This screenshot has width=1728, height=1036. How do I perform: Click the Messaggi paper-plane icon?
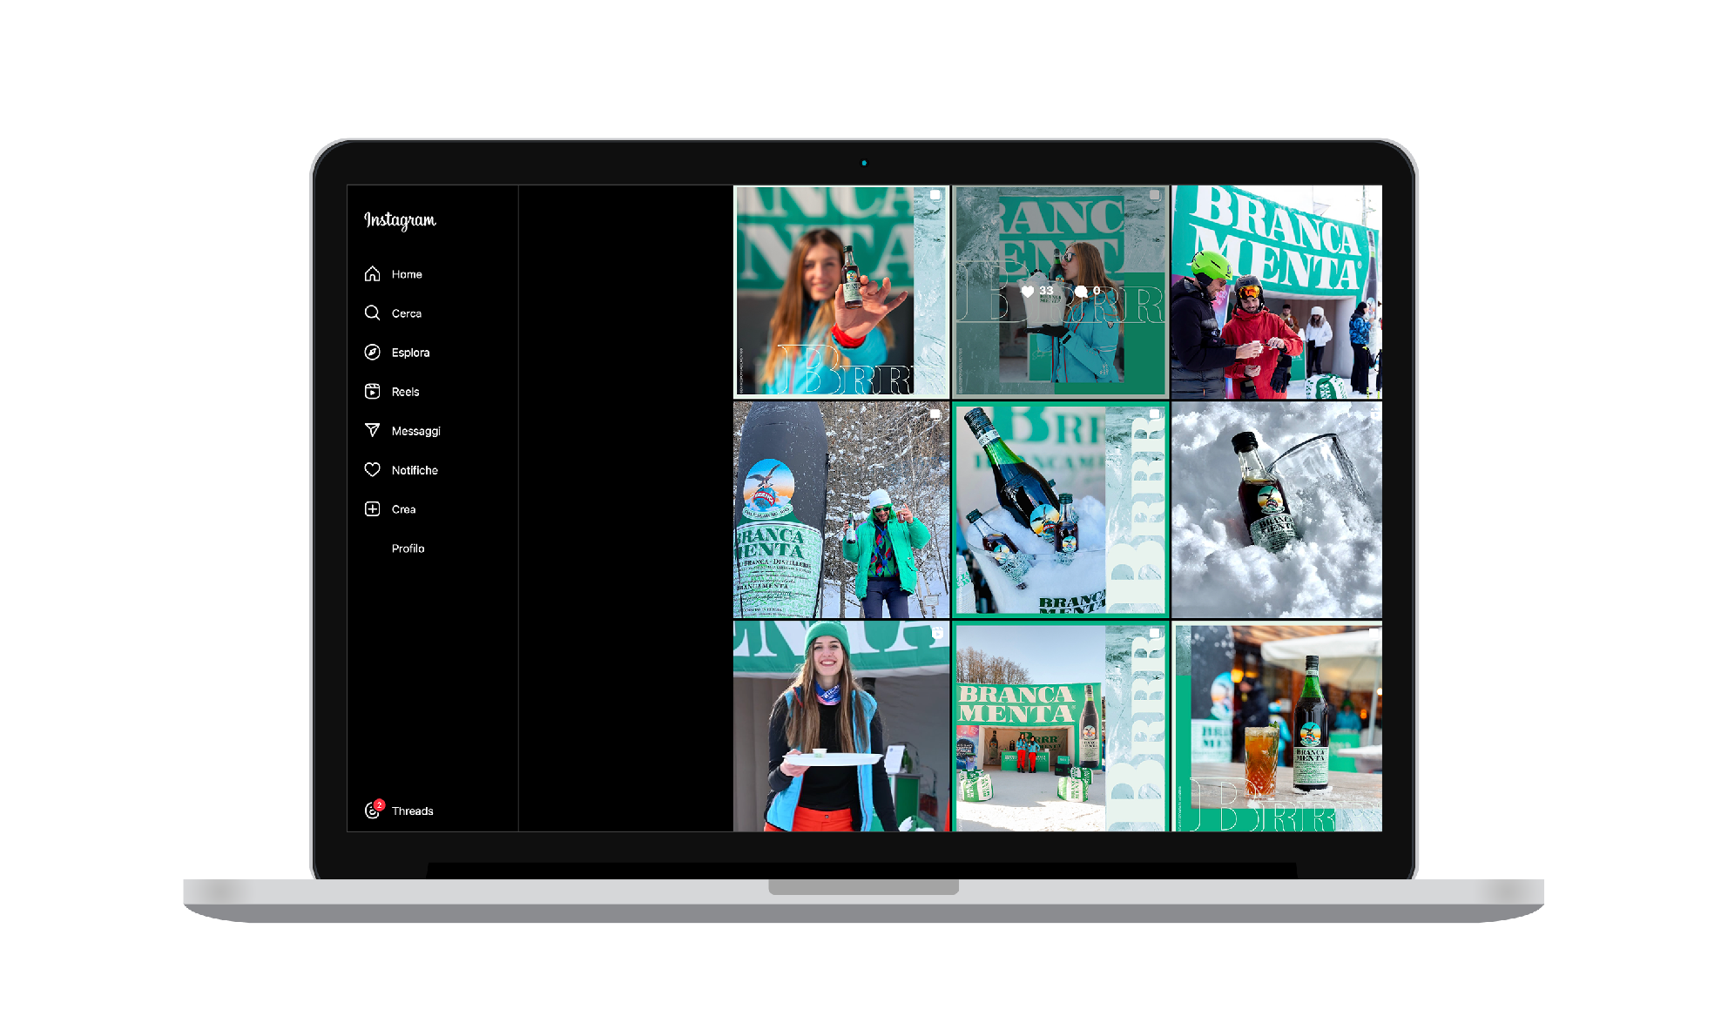372,431
